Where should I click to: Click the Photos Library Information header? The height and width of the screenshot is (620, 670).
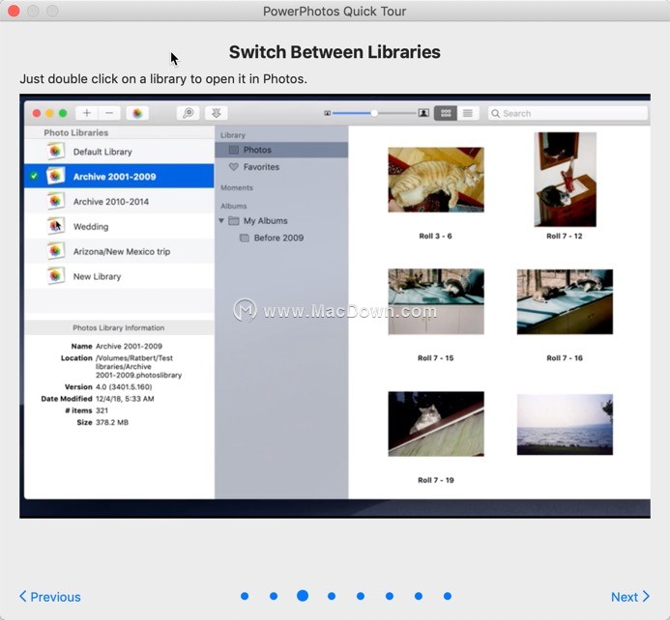[119, 327]
